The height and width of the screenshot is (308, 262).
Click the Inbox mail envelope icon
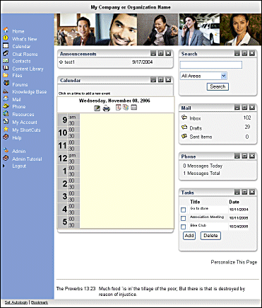point(184,118)
